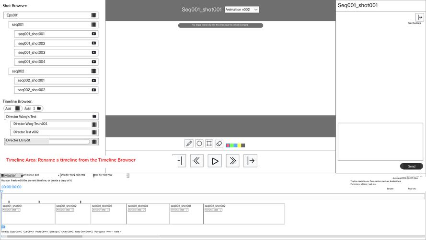Viewport: 426px width, 240px height.
Task: Select the eraser annotation tool
Action: (x=219, y=144)
